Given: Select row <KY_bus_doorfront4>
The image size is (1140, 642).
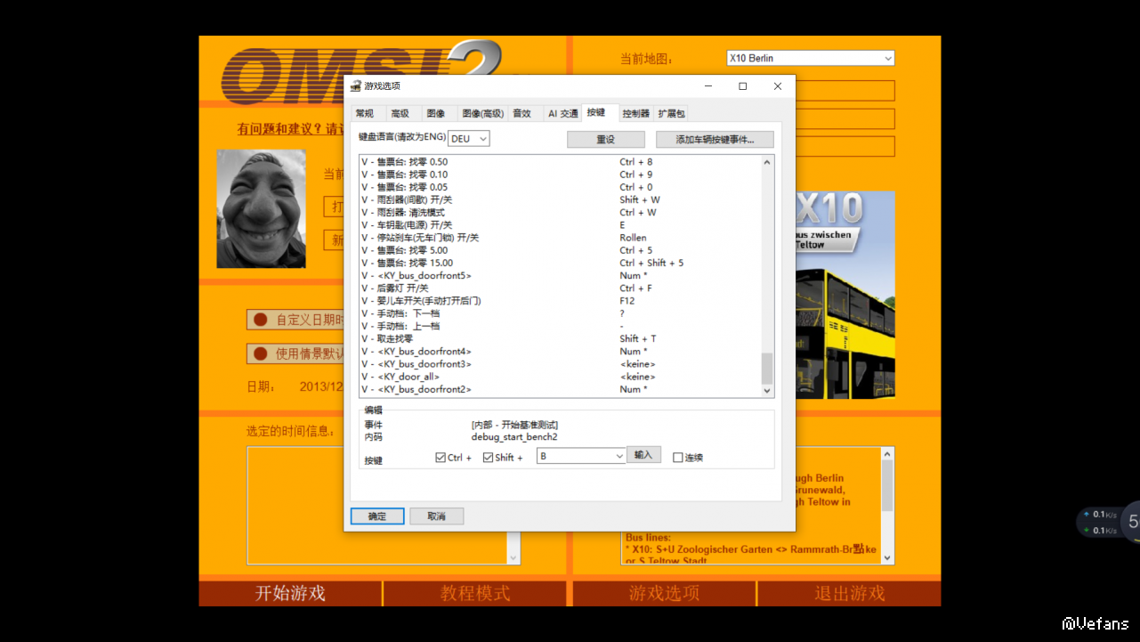Looking at the screenshot, I should 561,352.
